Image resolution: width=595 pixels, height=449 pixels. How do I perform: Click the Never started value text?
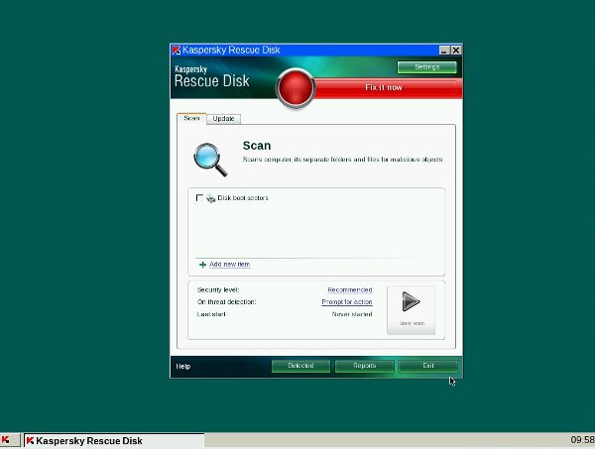(x=352, y=314)
